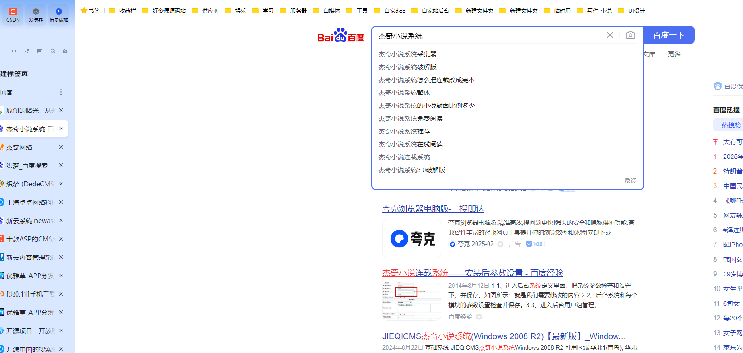Image resolution: width=743 pixels, height=353 pixels.
Task: Open the 娱乐 bookmark folder
Action: (235, 11)
